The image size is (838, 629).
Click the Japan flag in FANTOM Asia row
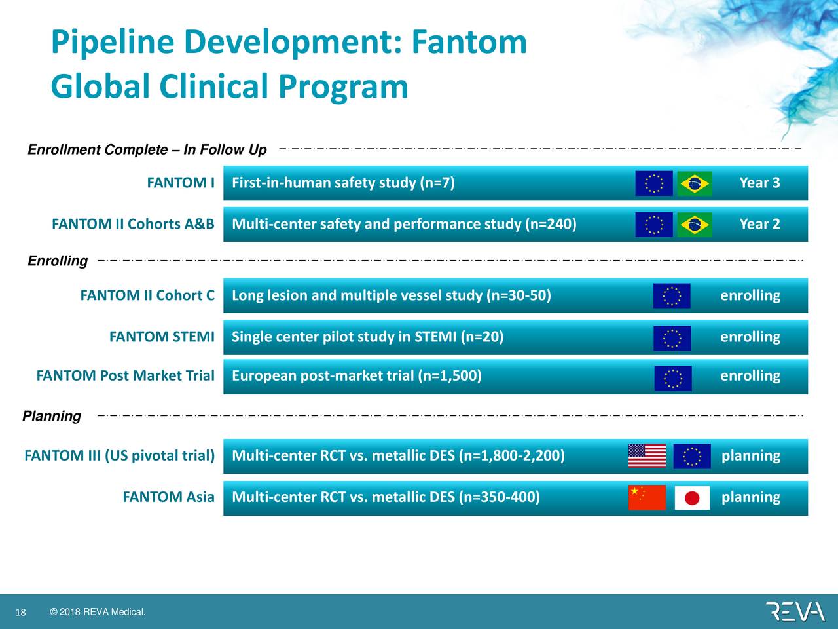tap(692, 498)
